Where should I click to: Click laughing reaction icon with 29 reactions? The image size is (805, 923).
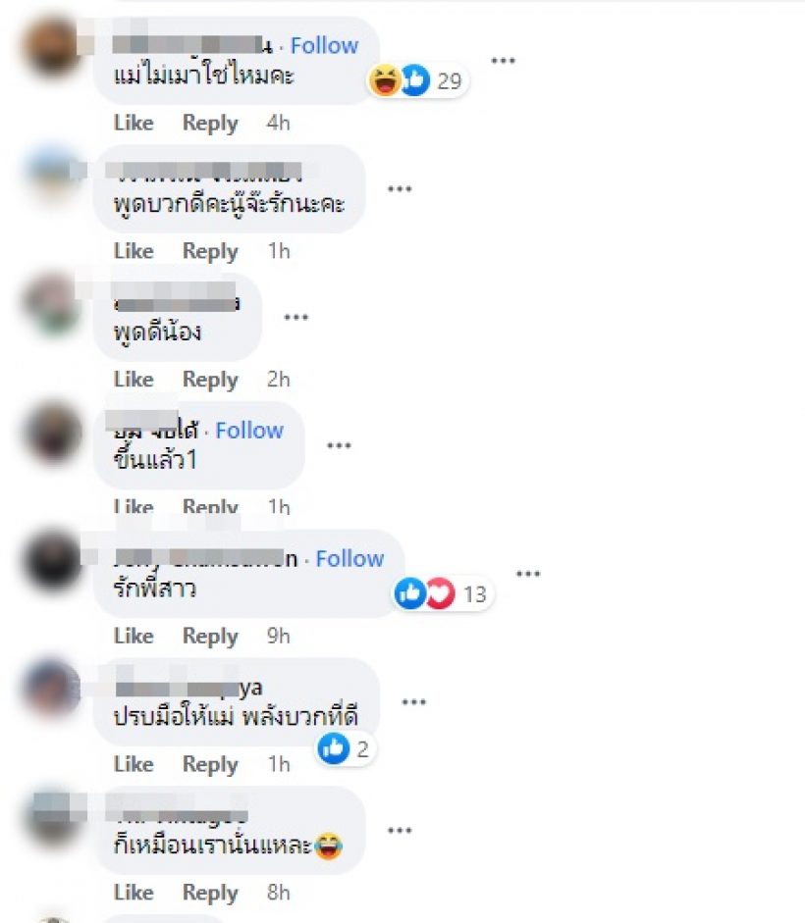click(x=385, y=80)
